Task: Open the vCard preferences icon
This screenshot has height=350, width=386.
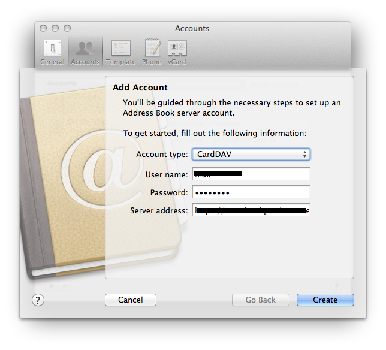Action: 177,52
